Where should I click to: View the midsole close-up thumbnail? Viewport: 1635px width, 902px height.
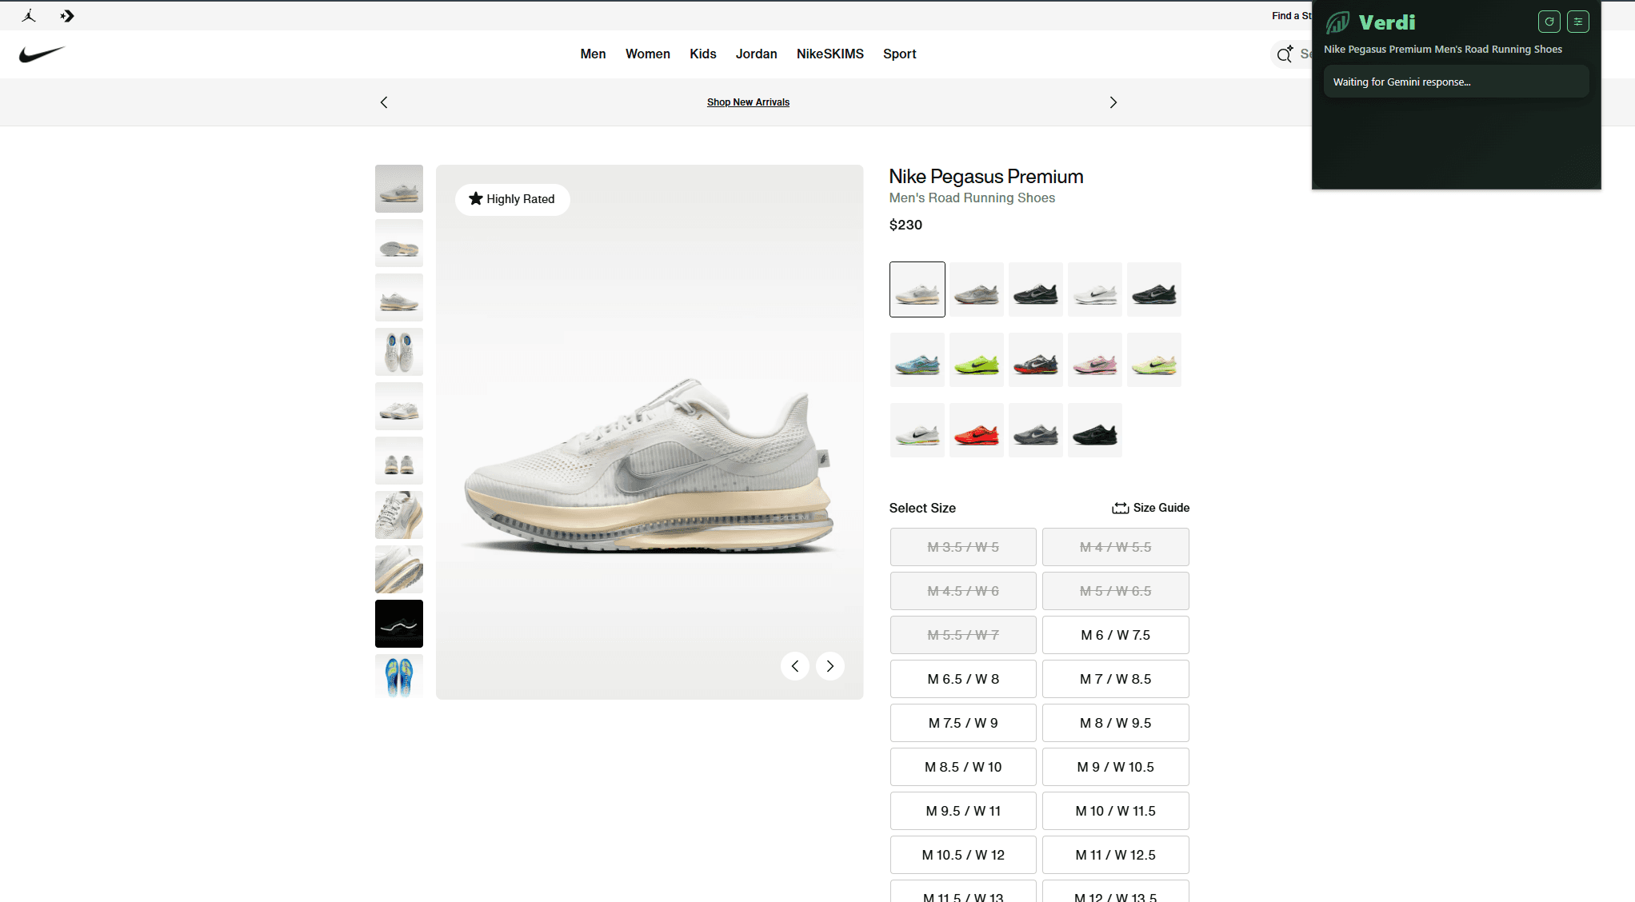399,569
